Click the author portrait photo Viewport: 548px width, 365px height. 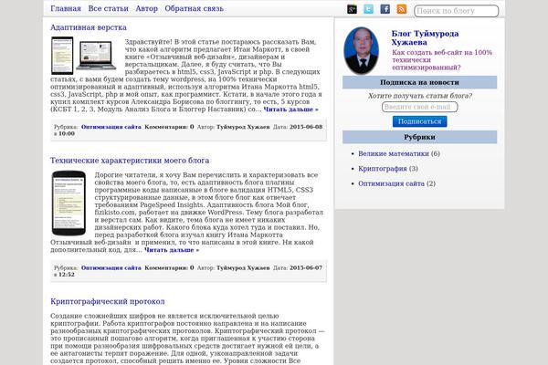pos(361,51)
